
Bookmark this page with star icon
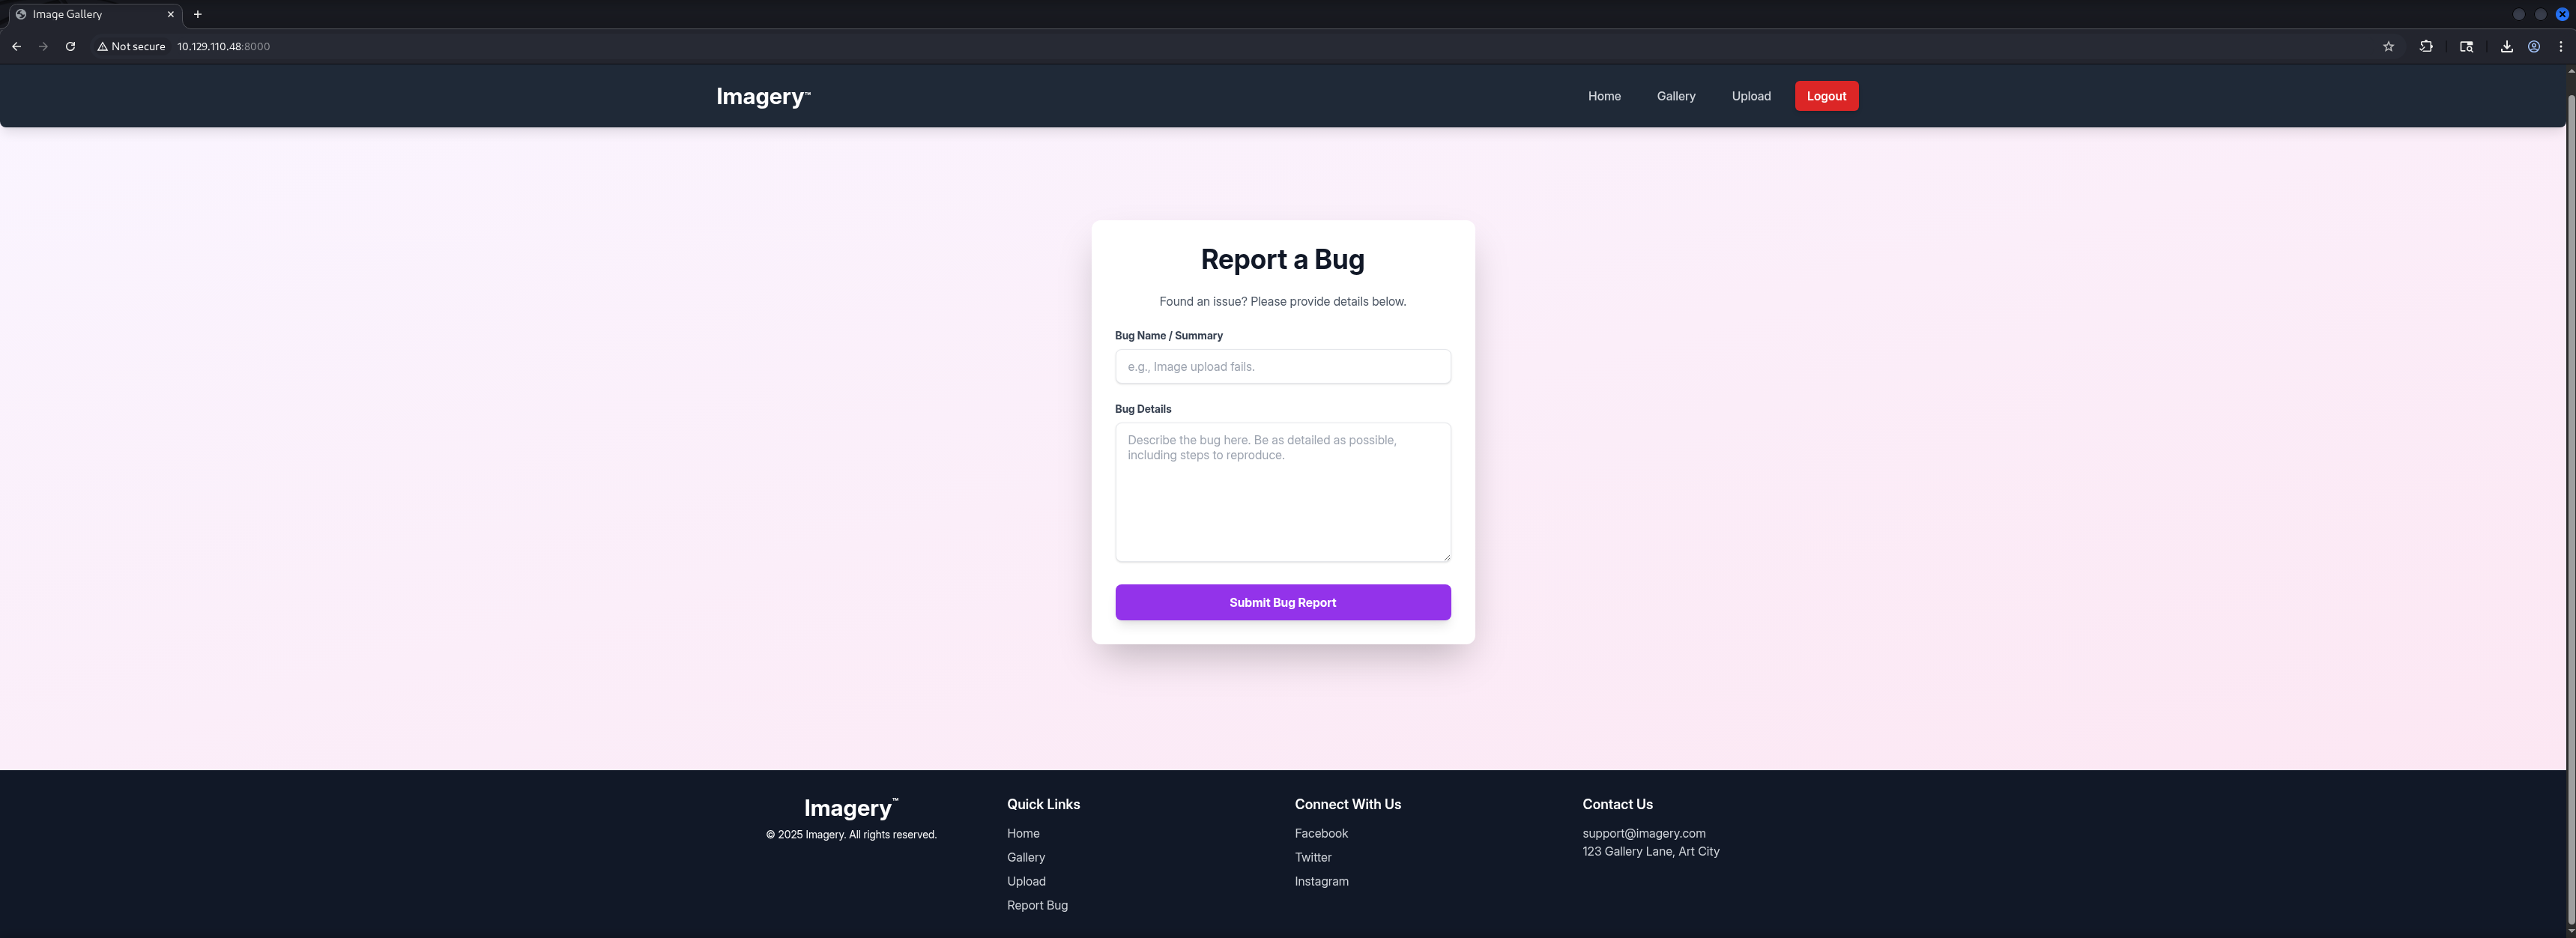(x=2388, y=46)
